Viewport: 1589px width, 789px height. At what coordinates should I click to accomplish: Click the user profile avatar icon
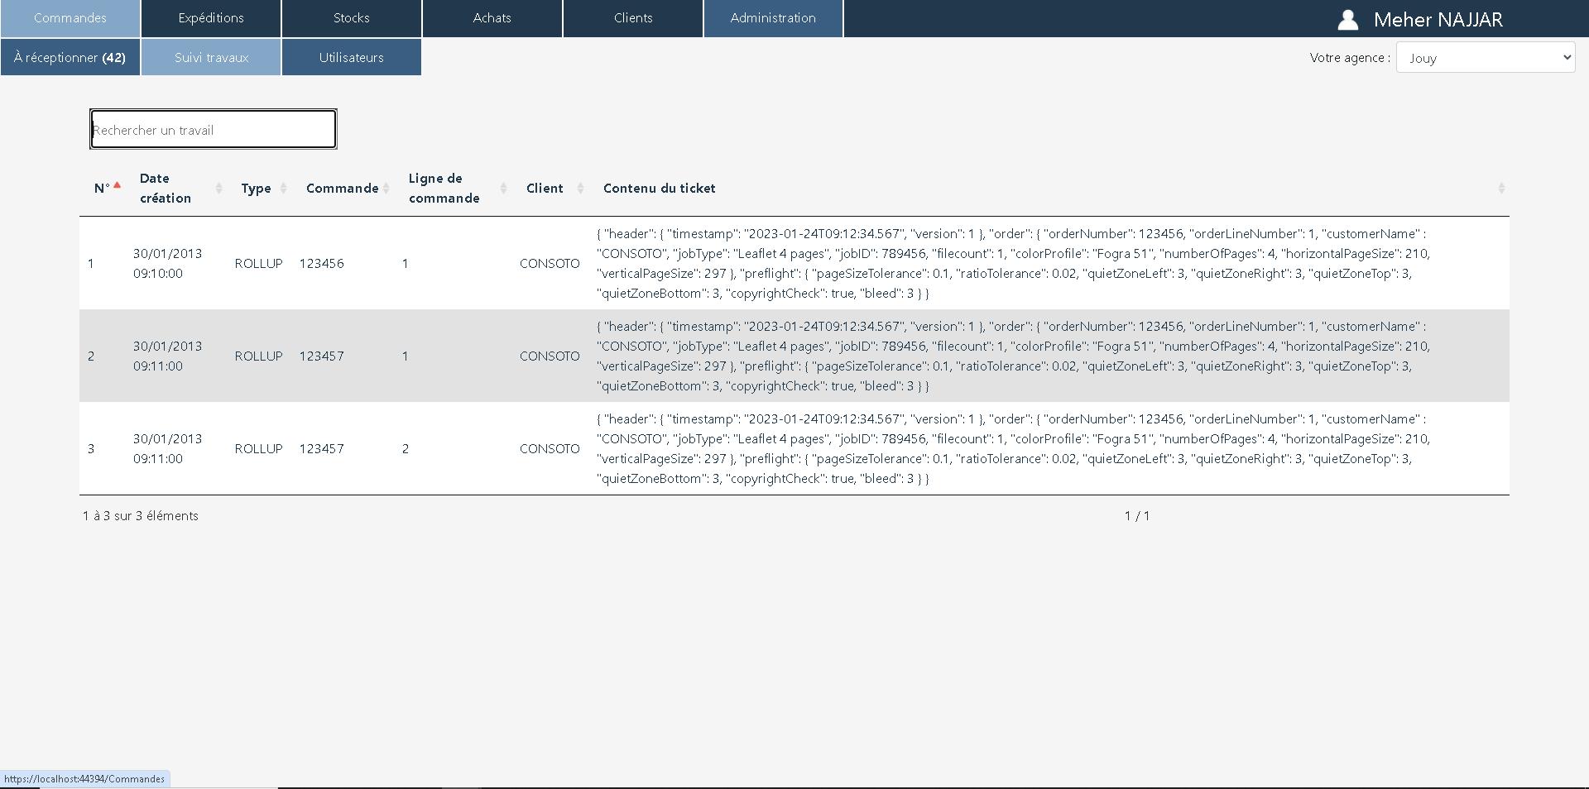coord(1347,20)
